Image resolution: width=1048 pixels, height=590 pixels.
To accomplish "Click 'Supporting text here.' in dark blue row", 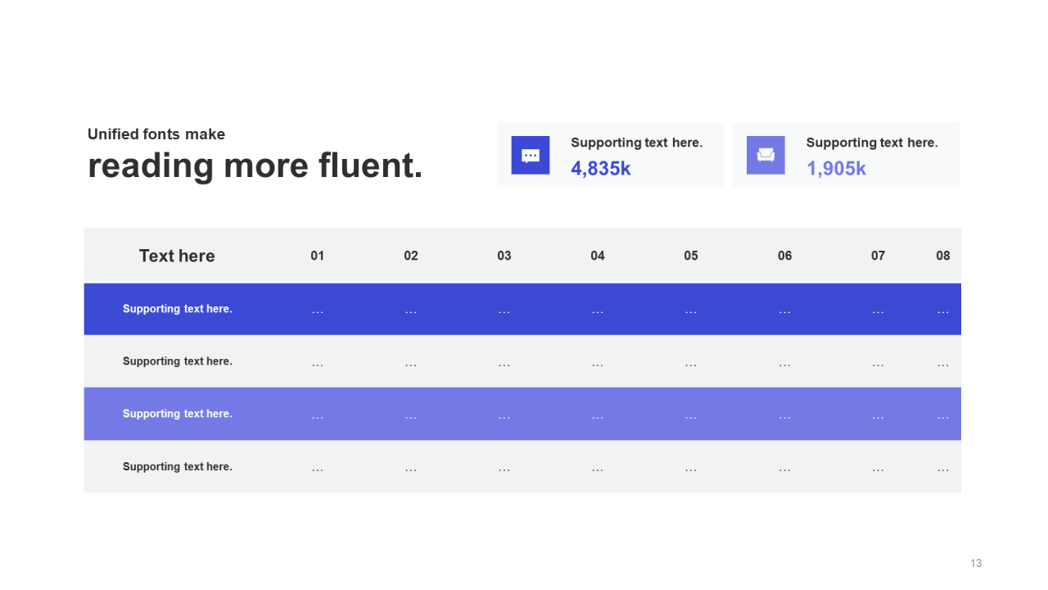I will (x=178, y=309).
